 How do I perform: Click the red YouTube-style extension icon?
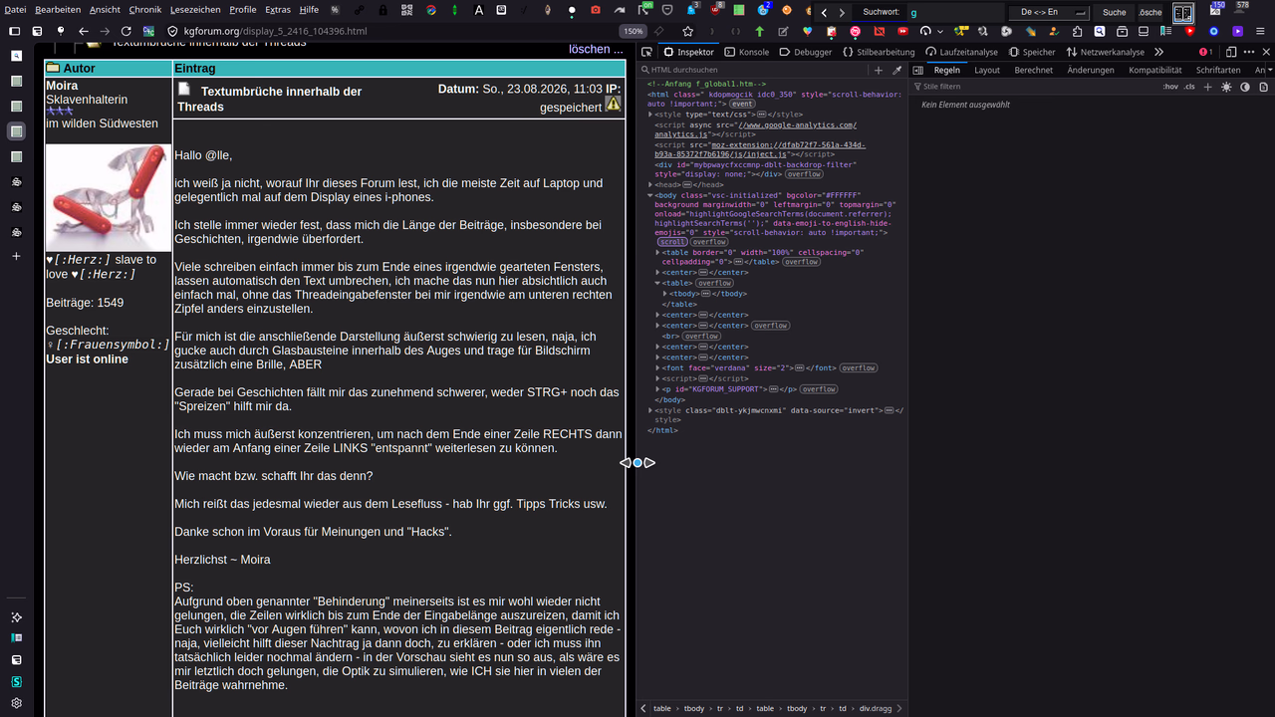click(x=1189, y=31)
